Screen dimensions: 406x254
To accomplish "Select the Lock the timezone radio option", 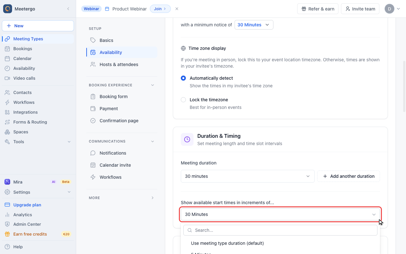I will click(x=183, y=100).
